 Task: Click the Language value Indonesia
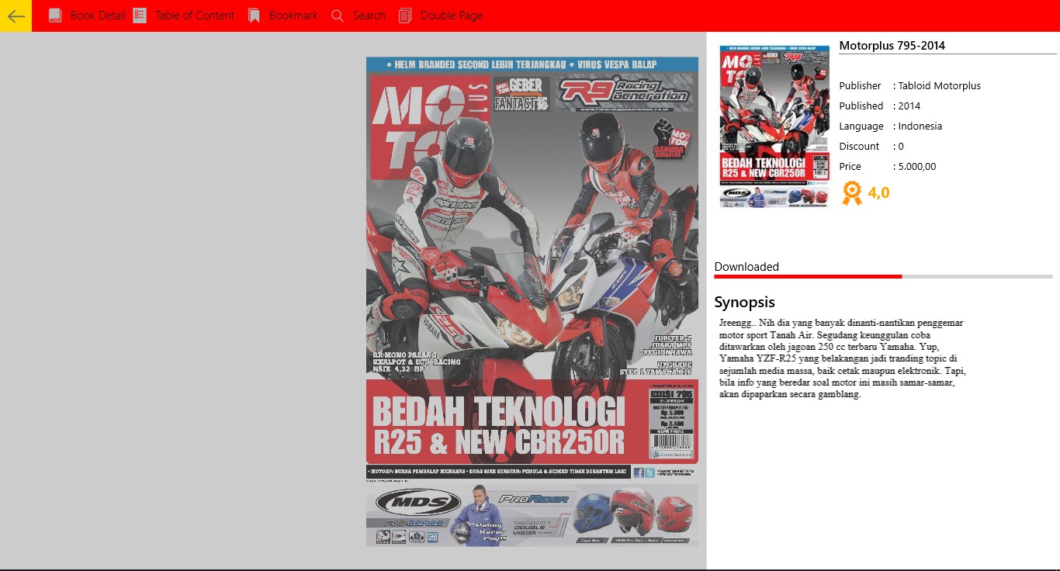point(920,126)
